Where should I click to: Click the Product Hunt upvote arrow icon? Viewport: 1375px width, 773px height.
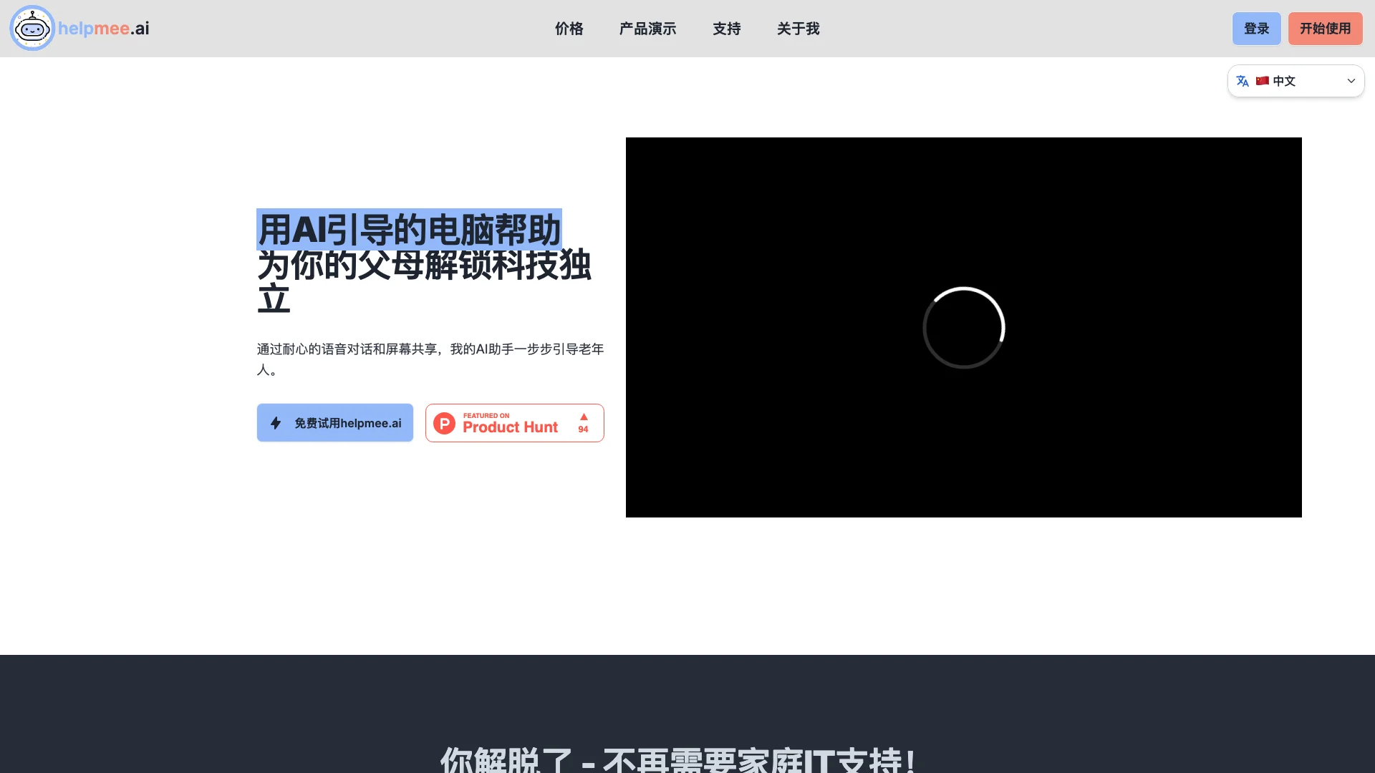pos(584,417)
